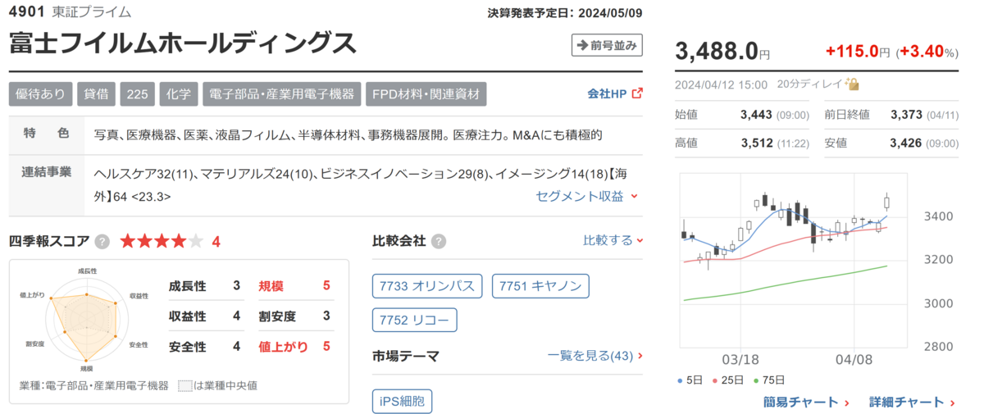
Task: Click the help icon next to 四季報スコア
Action: point(102,241)
